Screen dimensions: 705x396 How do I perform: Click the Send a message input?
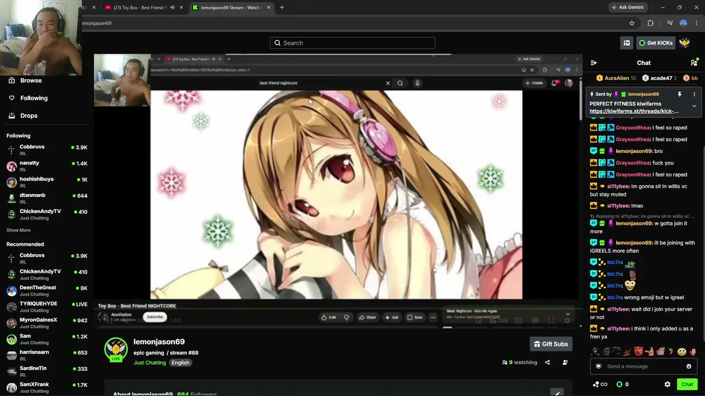(x=643, y=366)
